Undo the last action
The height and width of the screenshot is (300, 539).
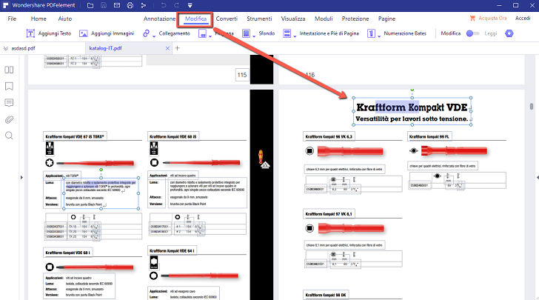click(x=164, y=5)
